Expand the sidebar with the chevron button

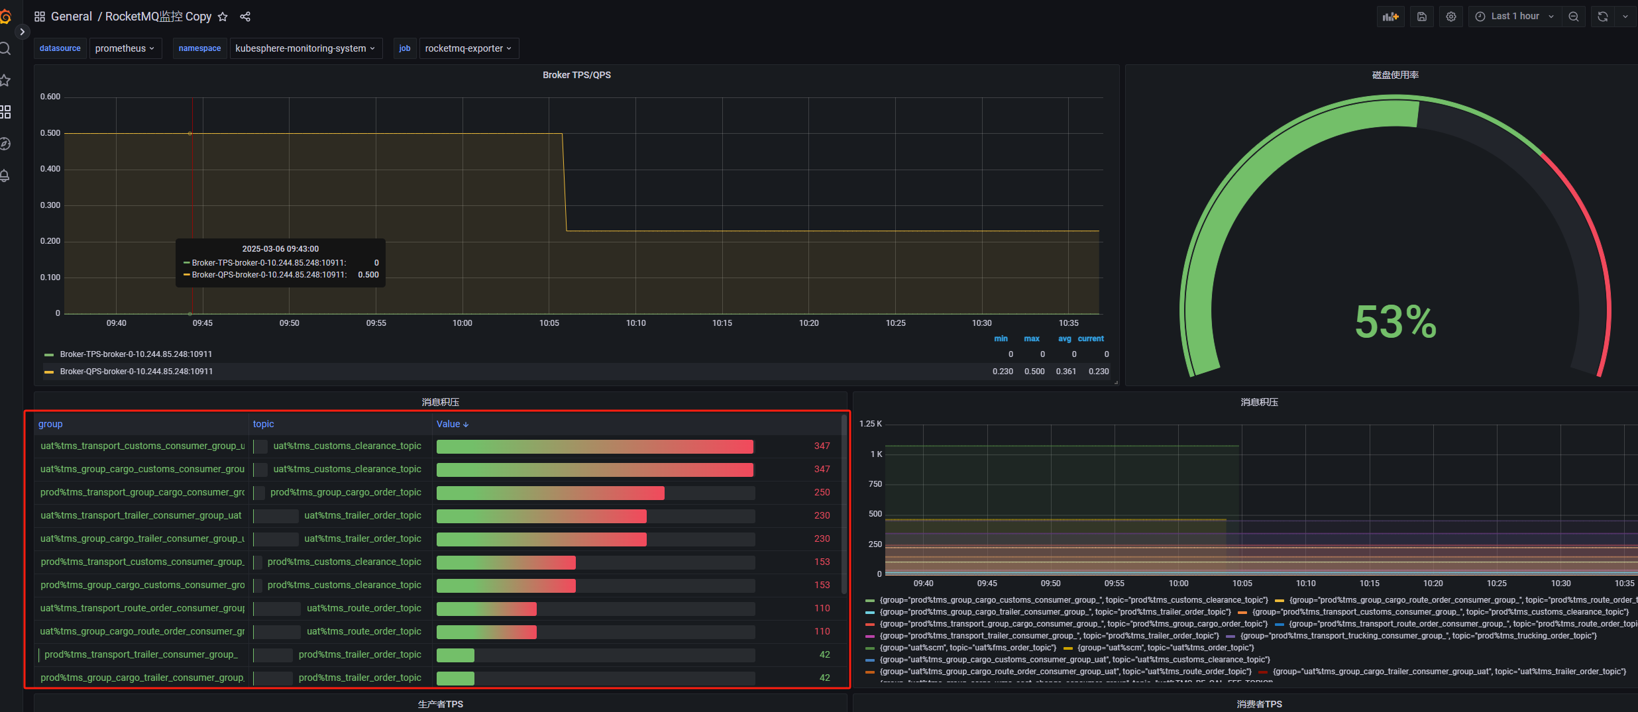tap(22, 32)
